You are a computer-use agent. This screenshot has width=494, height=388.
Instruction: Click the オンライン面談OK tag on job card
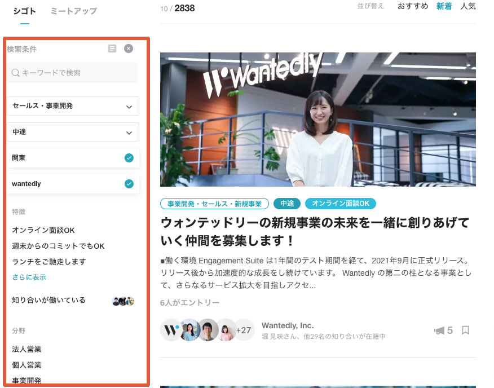point(341,204)
